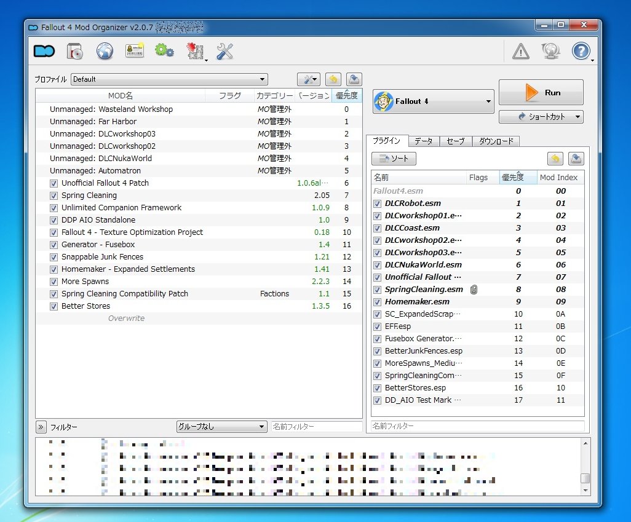Click the mod list create backup icon
This screenshot has width=631, height=522.
(x=354, y=79)
